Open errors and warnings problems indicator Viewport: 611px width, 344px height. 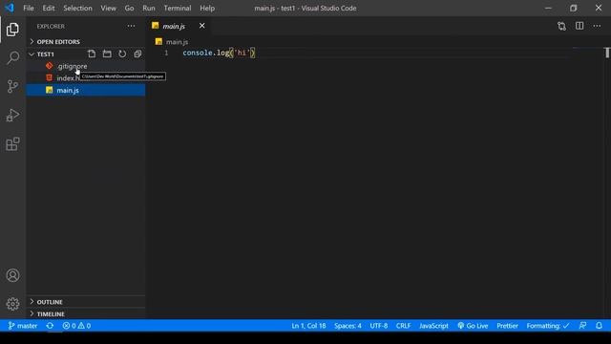coord(76,326)
